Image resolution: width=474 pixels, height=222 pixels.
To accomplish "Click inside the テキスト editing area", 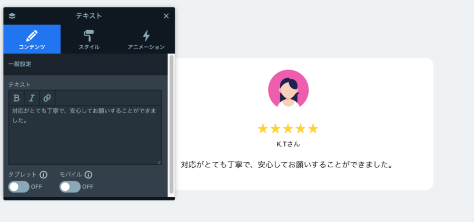I will (85, 135).
